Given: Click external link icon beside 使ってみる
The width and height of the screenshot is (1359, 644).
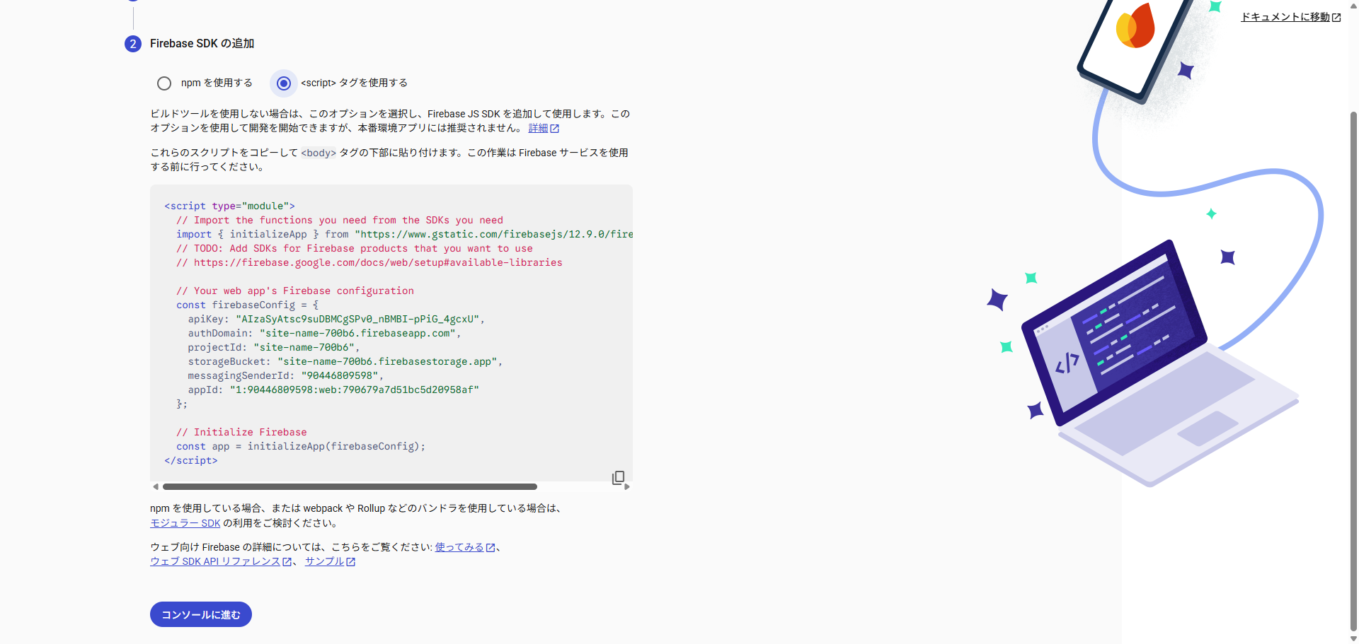Looking at the screenshot, I should pos(491,546).
